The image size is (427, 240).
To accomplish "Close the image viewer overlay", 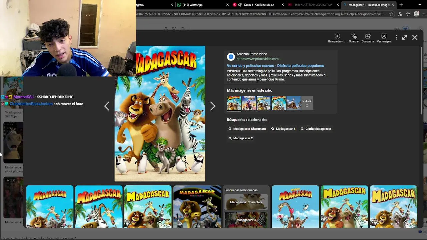I will click(415, 38).
